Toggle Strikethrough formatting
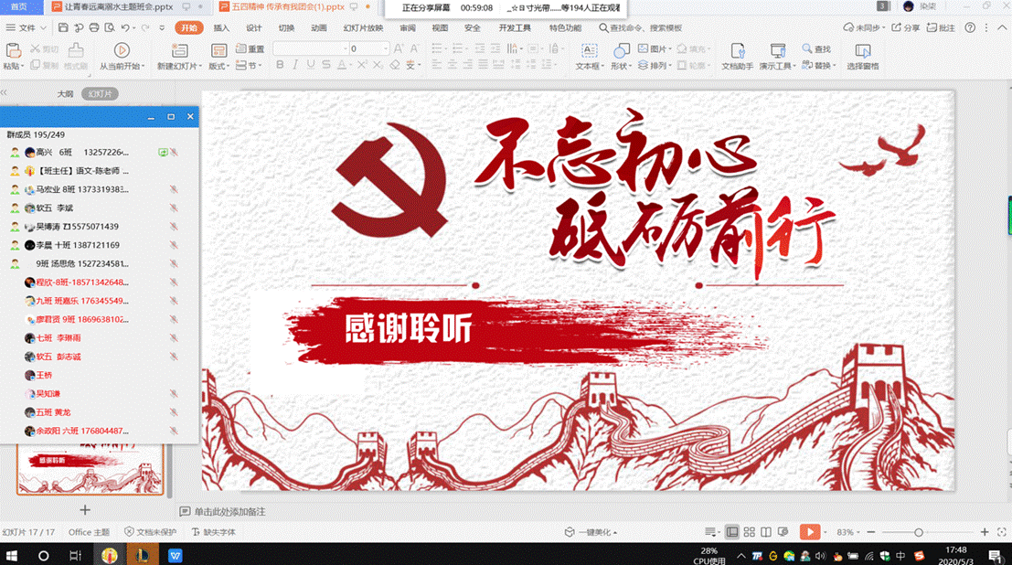Screen dimensions: 1012x565 pyautogui.click(x=326, y=65)
